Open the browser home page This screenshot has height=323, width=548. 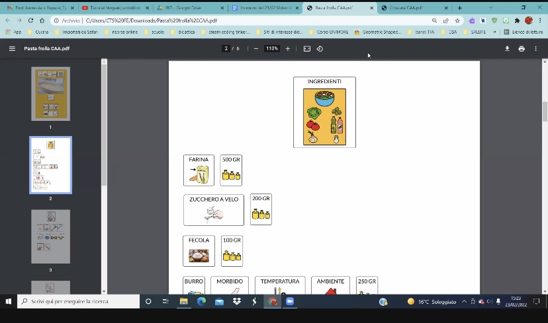click(x=42, y=20)
